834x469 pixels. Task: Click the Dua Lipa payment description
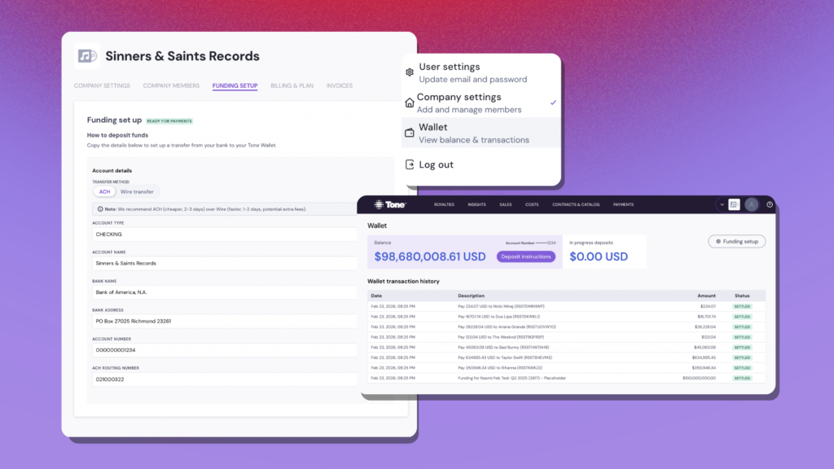499,317
